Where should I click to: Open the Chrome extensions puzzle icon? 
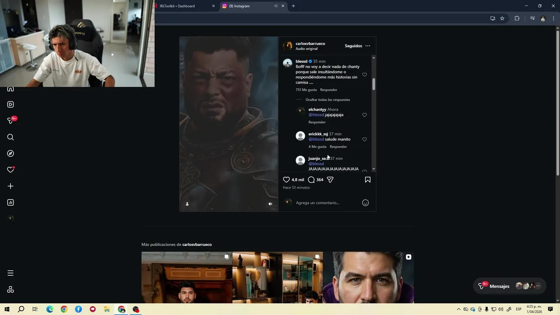517,18
